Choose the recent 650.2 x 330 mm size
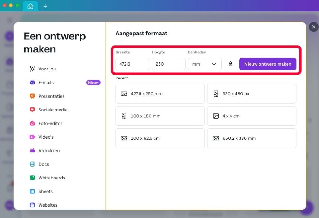319x218 pixels. click(x=252, y=138)
